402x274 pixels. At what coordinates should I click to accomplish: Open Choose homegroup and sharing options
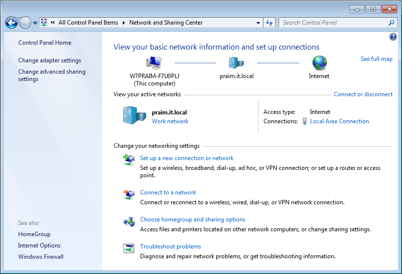[193, 219]
